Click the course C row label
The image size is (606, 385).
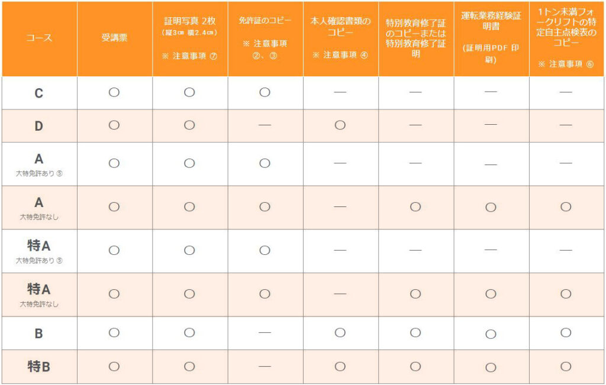(39, 93)
